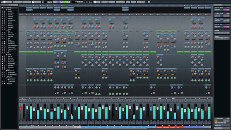Toggle left zone dot for Kick Dry
This screenshot has height=130, width=231.
tap(2, 11)
